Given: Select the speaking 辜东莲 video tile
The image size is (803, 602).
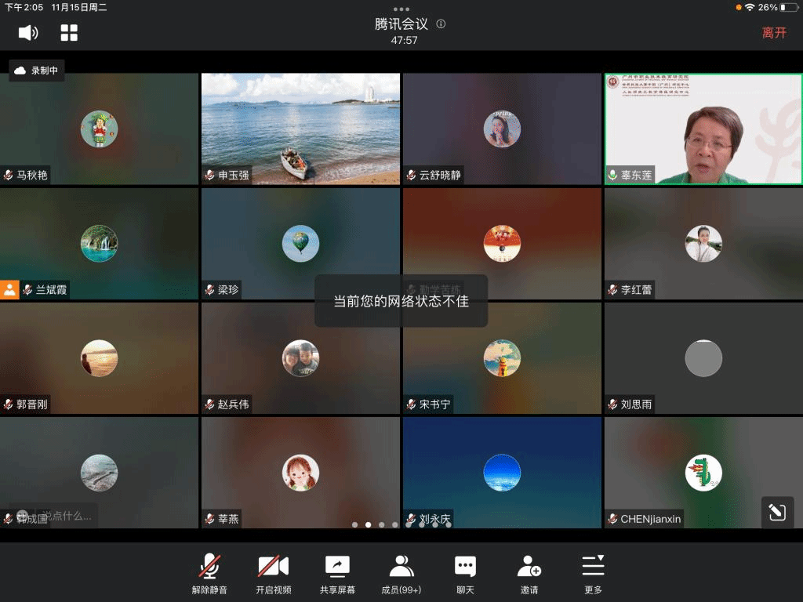Looking at the screenshot, I should coord(703,129).
